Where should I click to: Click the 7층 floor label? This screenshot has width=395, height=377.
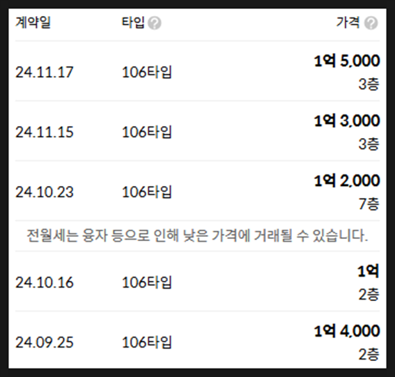click(x=369, y=204)
